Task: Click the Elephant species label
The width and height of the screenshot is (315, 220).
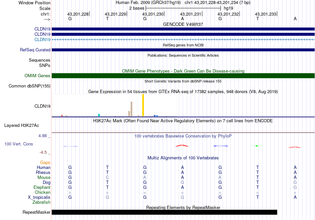Action: click(42, 187)
